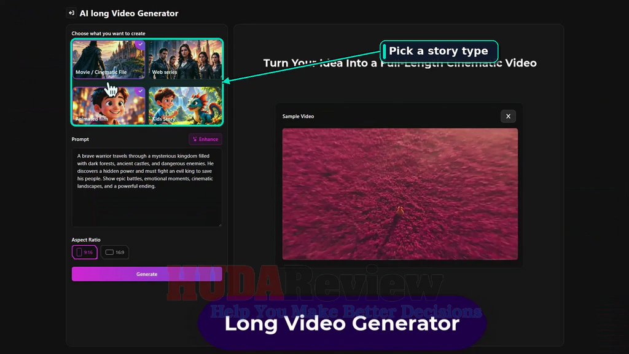Switch to the 16:9 aspect ratio
629x354 pixels.
coord(115,252)
